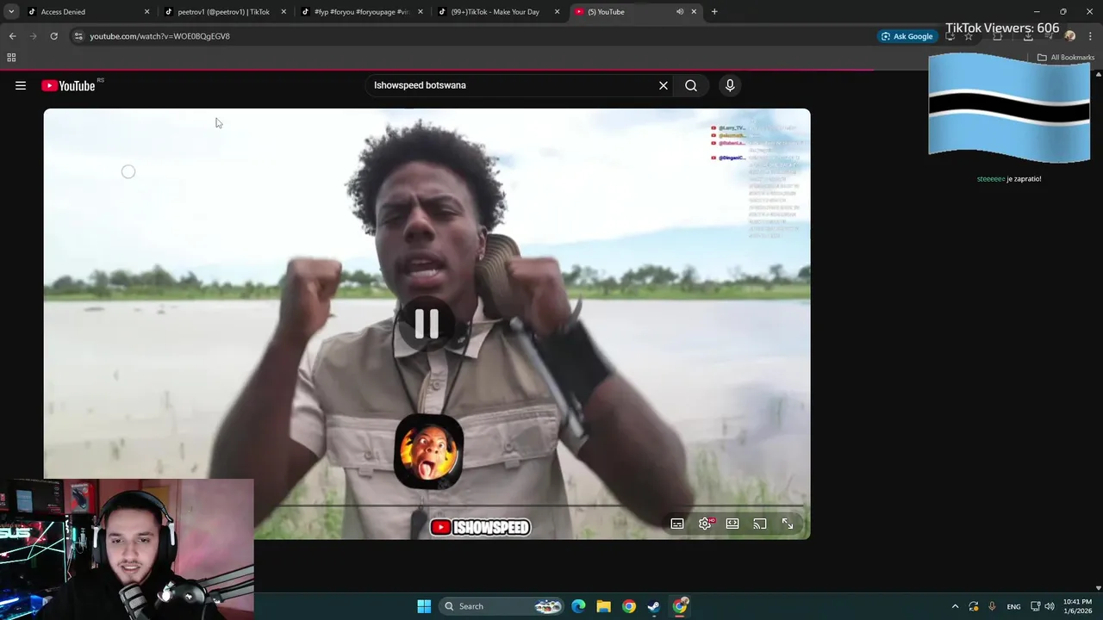Viewport: 1103px width, 620px height.
Task: Close the TikTok - Make Your Day tab
Action: 558,12
